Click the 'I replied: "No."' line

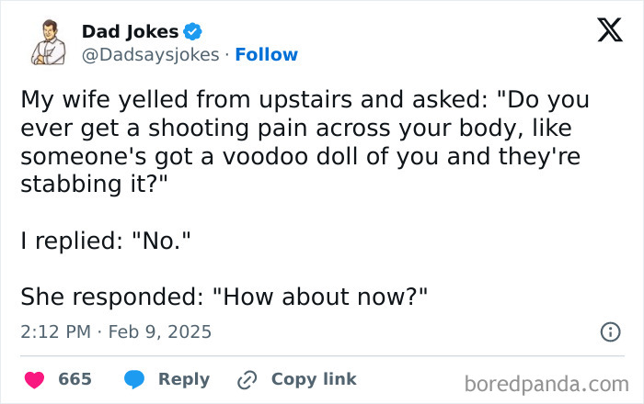(106, 241)
